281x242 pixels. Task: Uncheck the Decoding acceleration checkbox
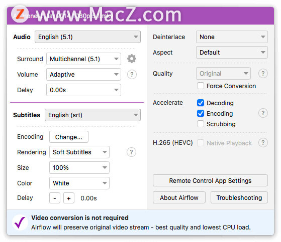pos(201,103)
